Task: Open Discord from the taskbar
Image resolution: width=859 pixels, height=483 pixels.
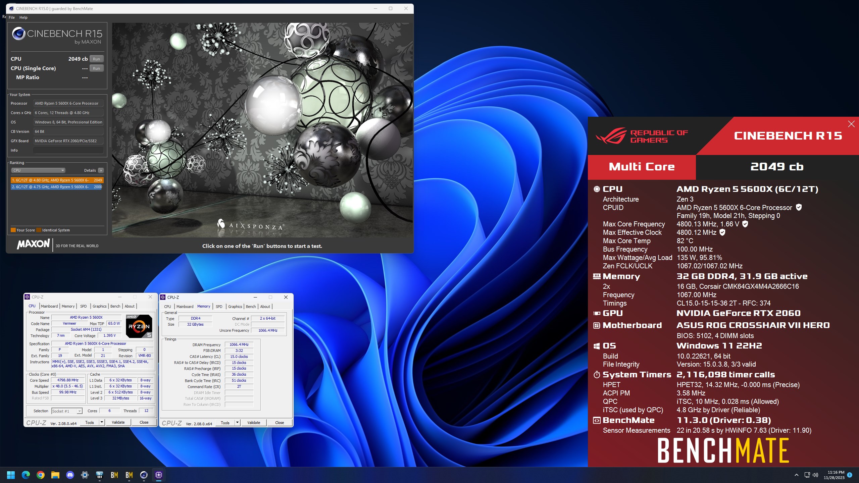Action: tap(70, 475)
